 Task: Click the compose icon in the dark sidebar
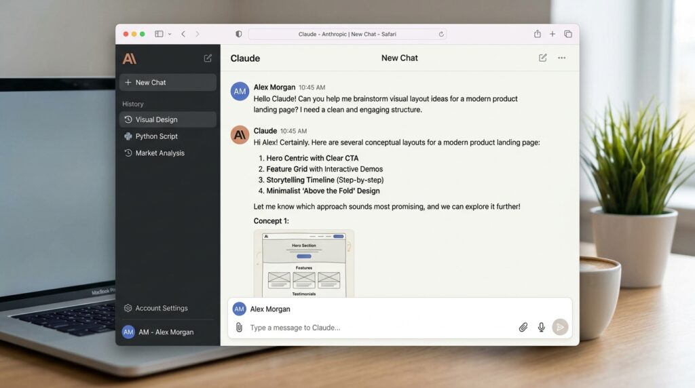click(208, 58)
